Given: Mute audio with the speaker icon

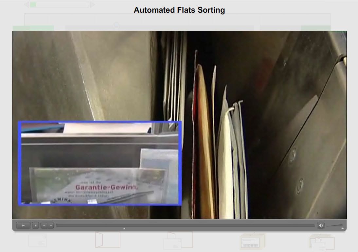Looking at the screenshot, I should pyautogui.click(x=321, y=226).
